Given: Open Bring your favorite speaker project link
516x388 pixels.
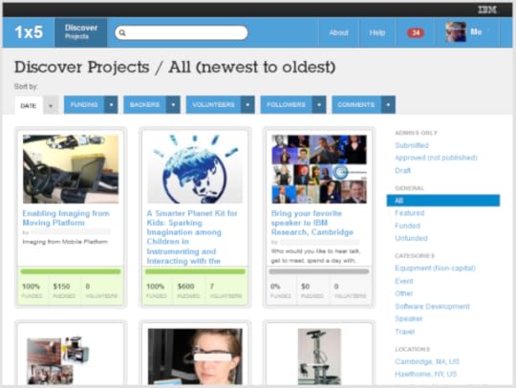Looking at the screenshot, I should pyautogui.click(x=312, y=223).
